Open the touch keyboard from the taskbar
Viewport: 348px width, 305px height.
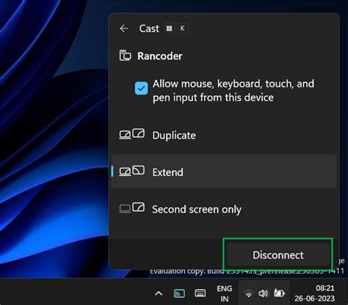[x=200, y=293]
